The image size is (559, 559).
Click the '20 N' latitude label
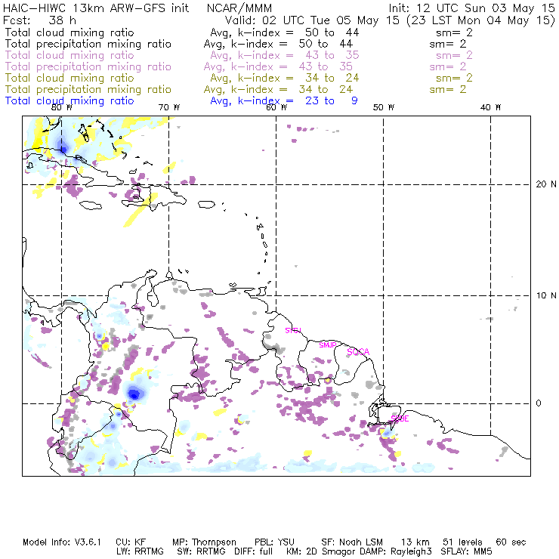[x=546, y=184]
